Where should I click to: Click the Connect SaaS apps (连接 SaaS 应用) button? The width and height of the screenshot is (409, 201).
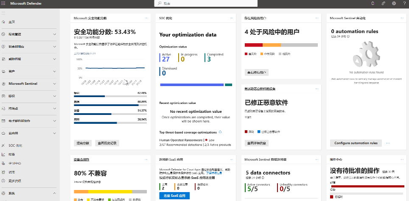(x=174, y=195)
